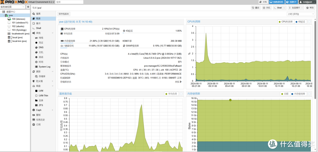Open the 服务器视图 view dropdown

[13, 7]
